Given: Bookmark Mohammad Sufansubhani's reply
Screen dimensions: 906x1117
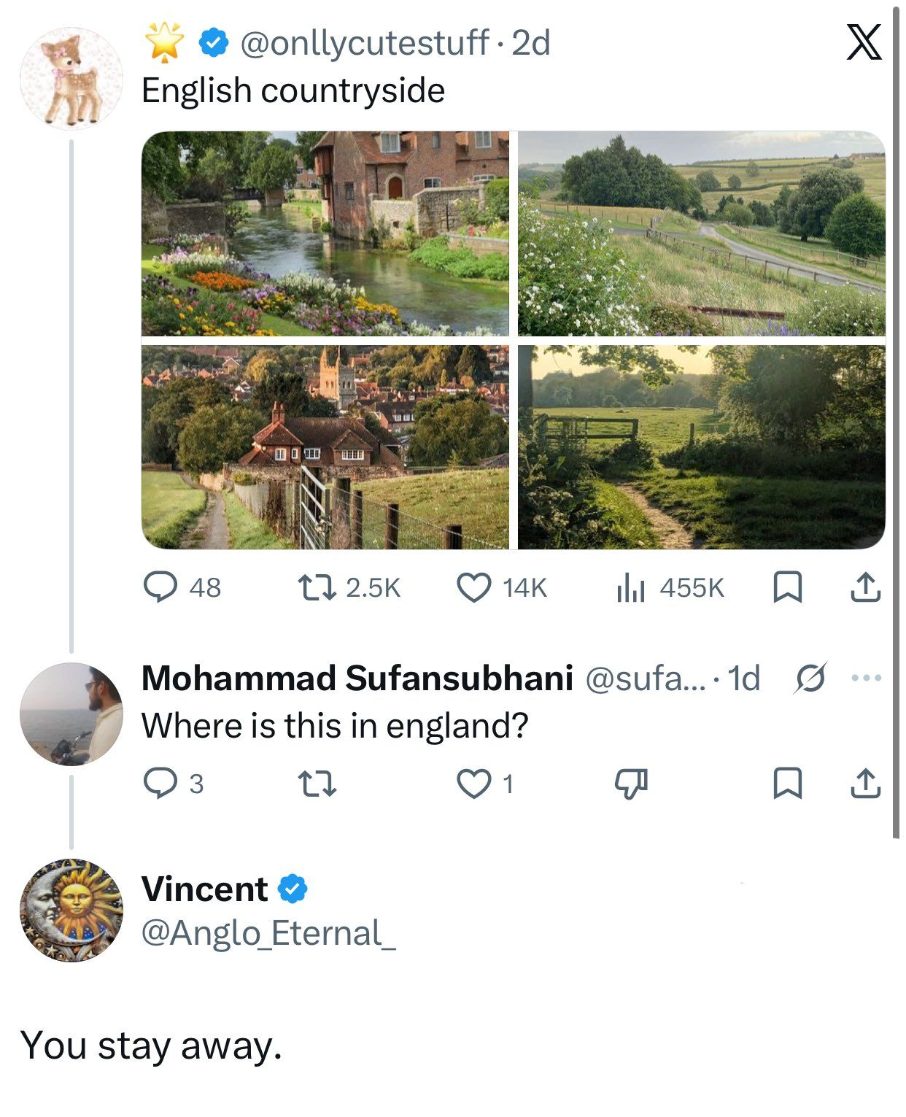Looking at the screenshot, I should point(787,784).
